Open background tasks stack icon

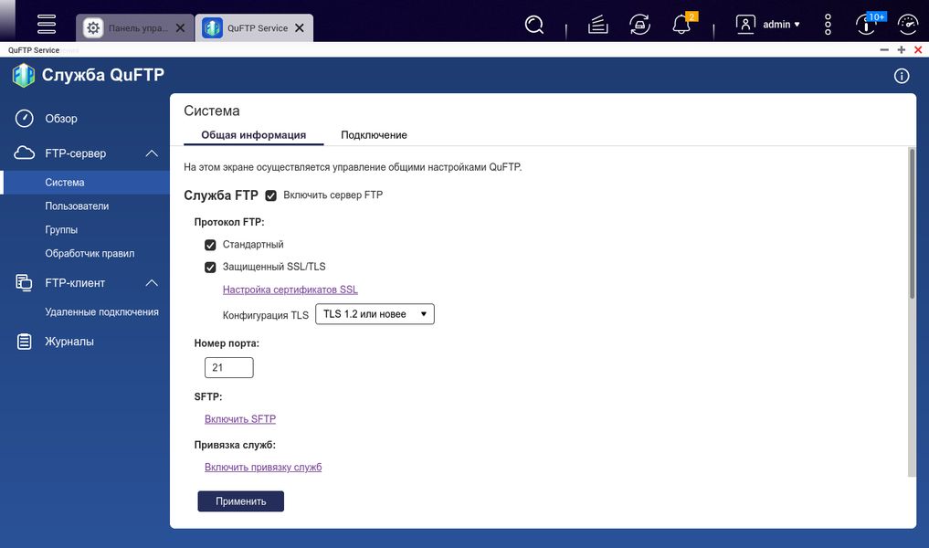(x=597, y=25)
